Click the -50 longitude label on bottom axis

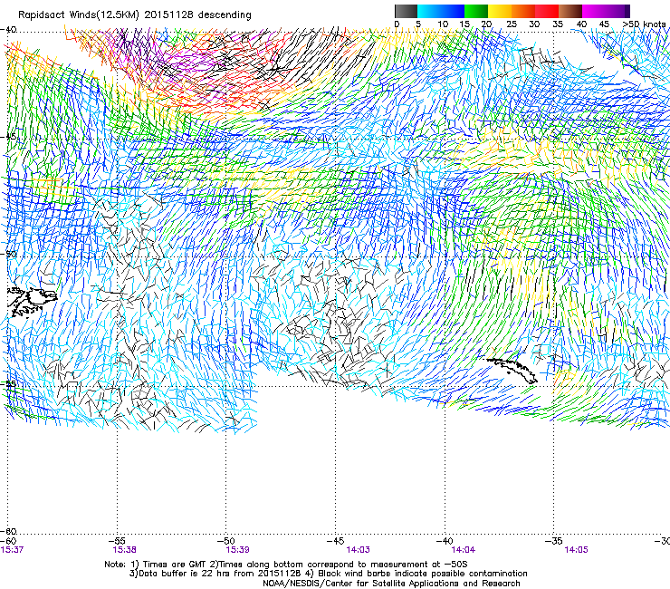pos(227,541)
